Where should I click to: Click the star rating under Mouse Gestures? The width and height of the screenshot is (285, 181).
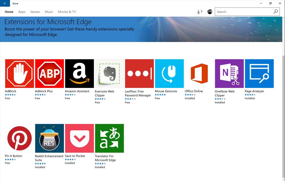click(160, 94)
